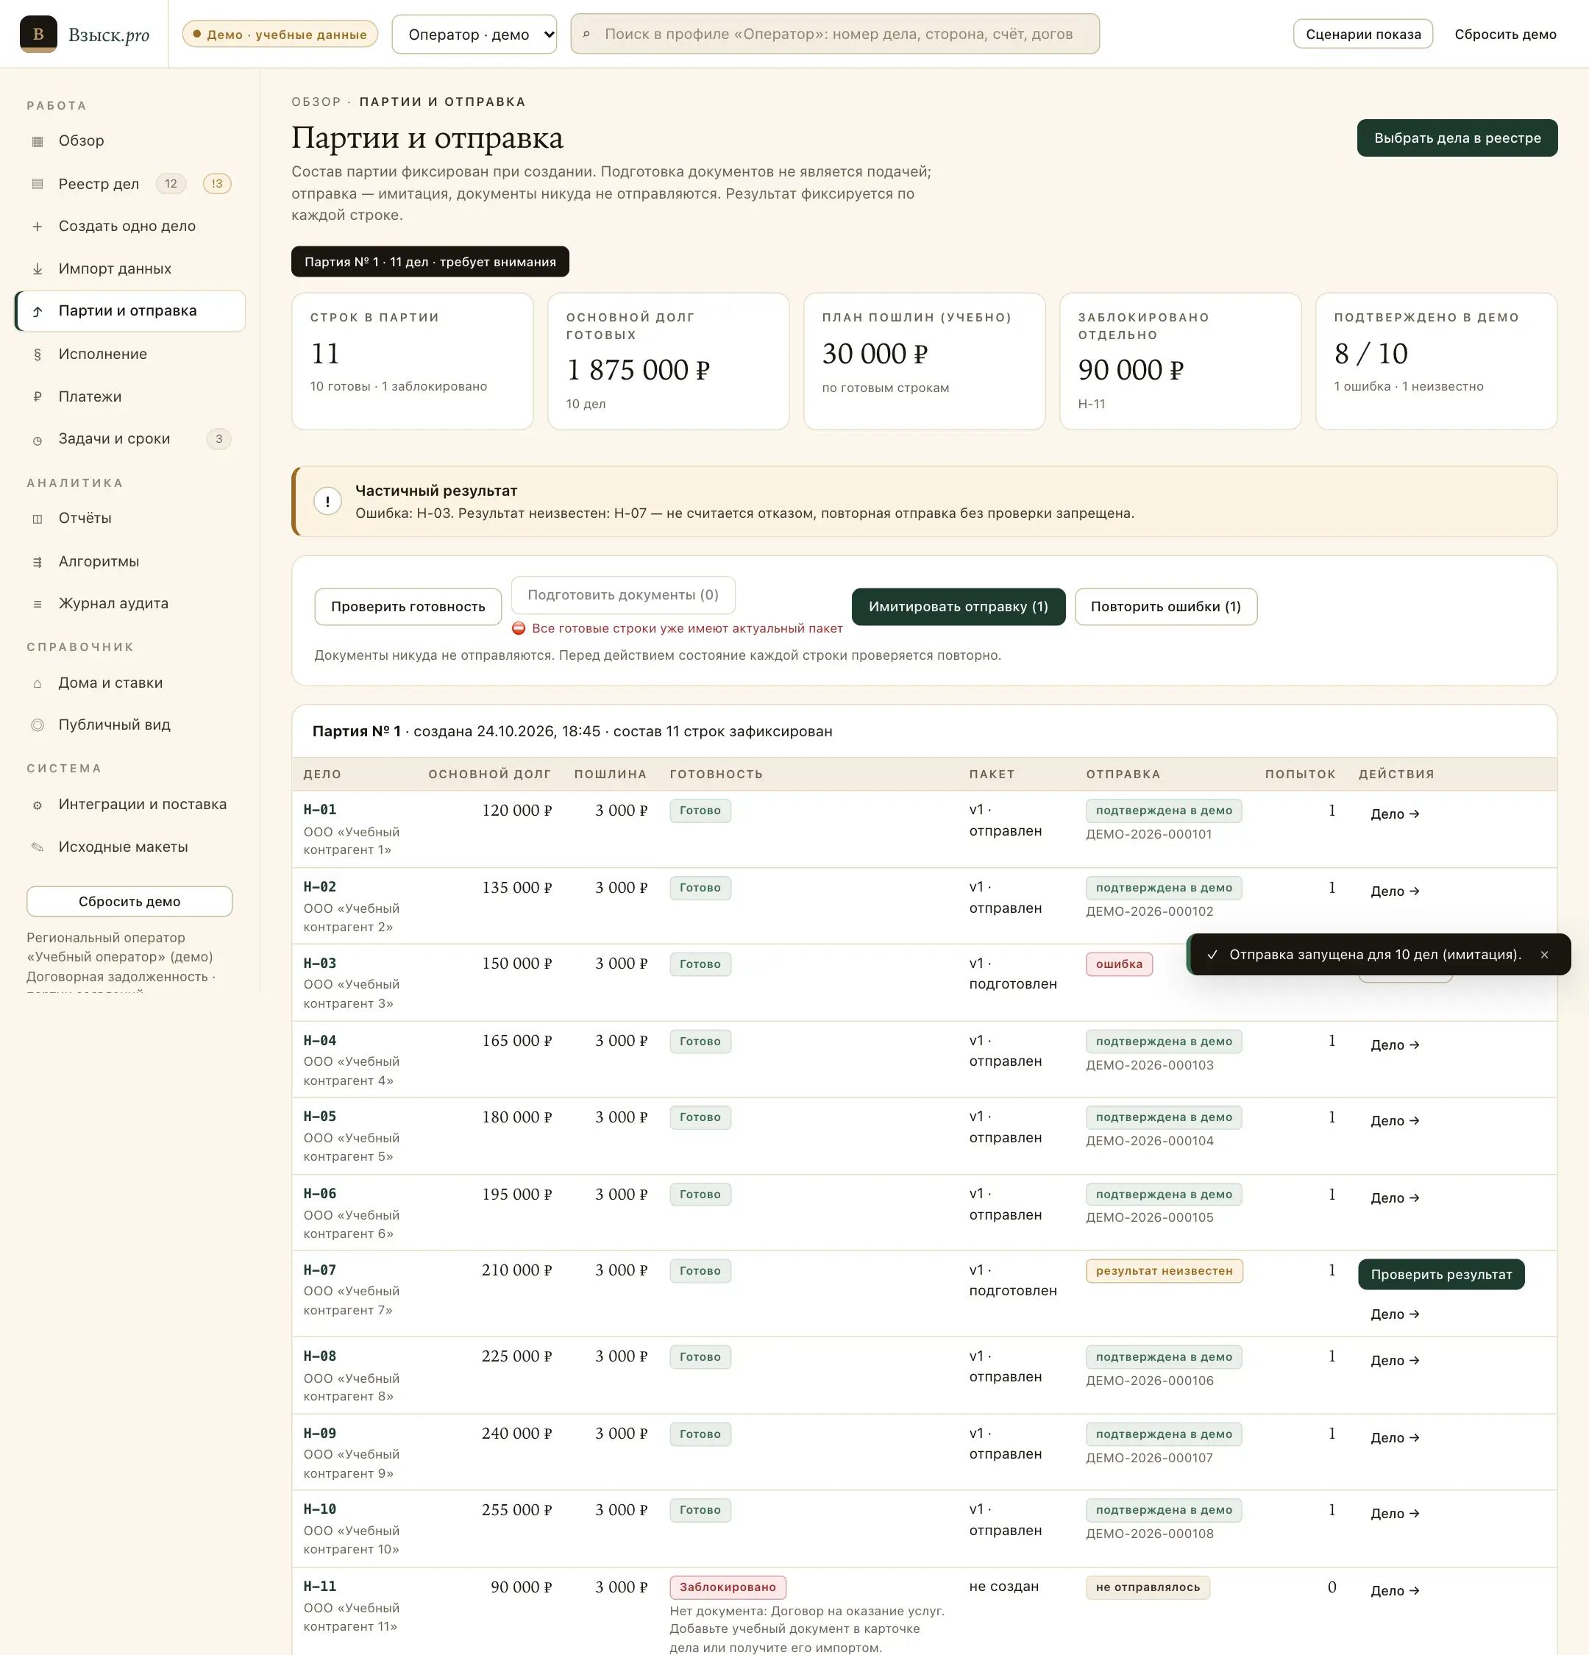
Task: Click Имитировать отправку (1) button
Action: pos(958,606)
